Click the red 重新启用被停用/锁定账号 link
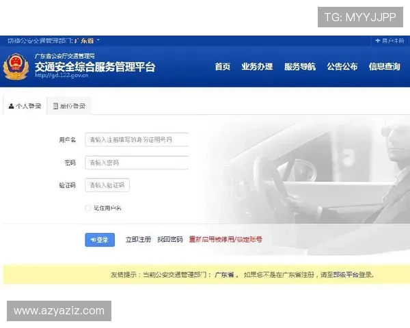The image size is (410, 328). (x=225, y=240)
